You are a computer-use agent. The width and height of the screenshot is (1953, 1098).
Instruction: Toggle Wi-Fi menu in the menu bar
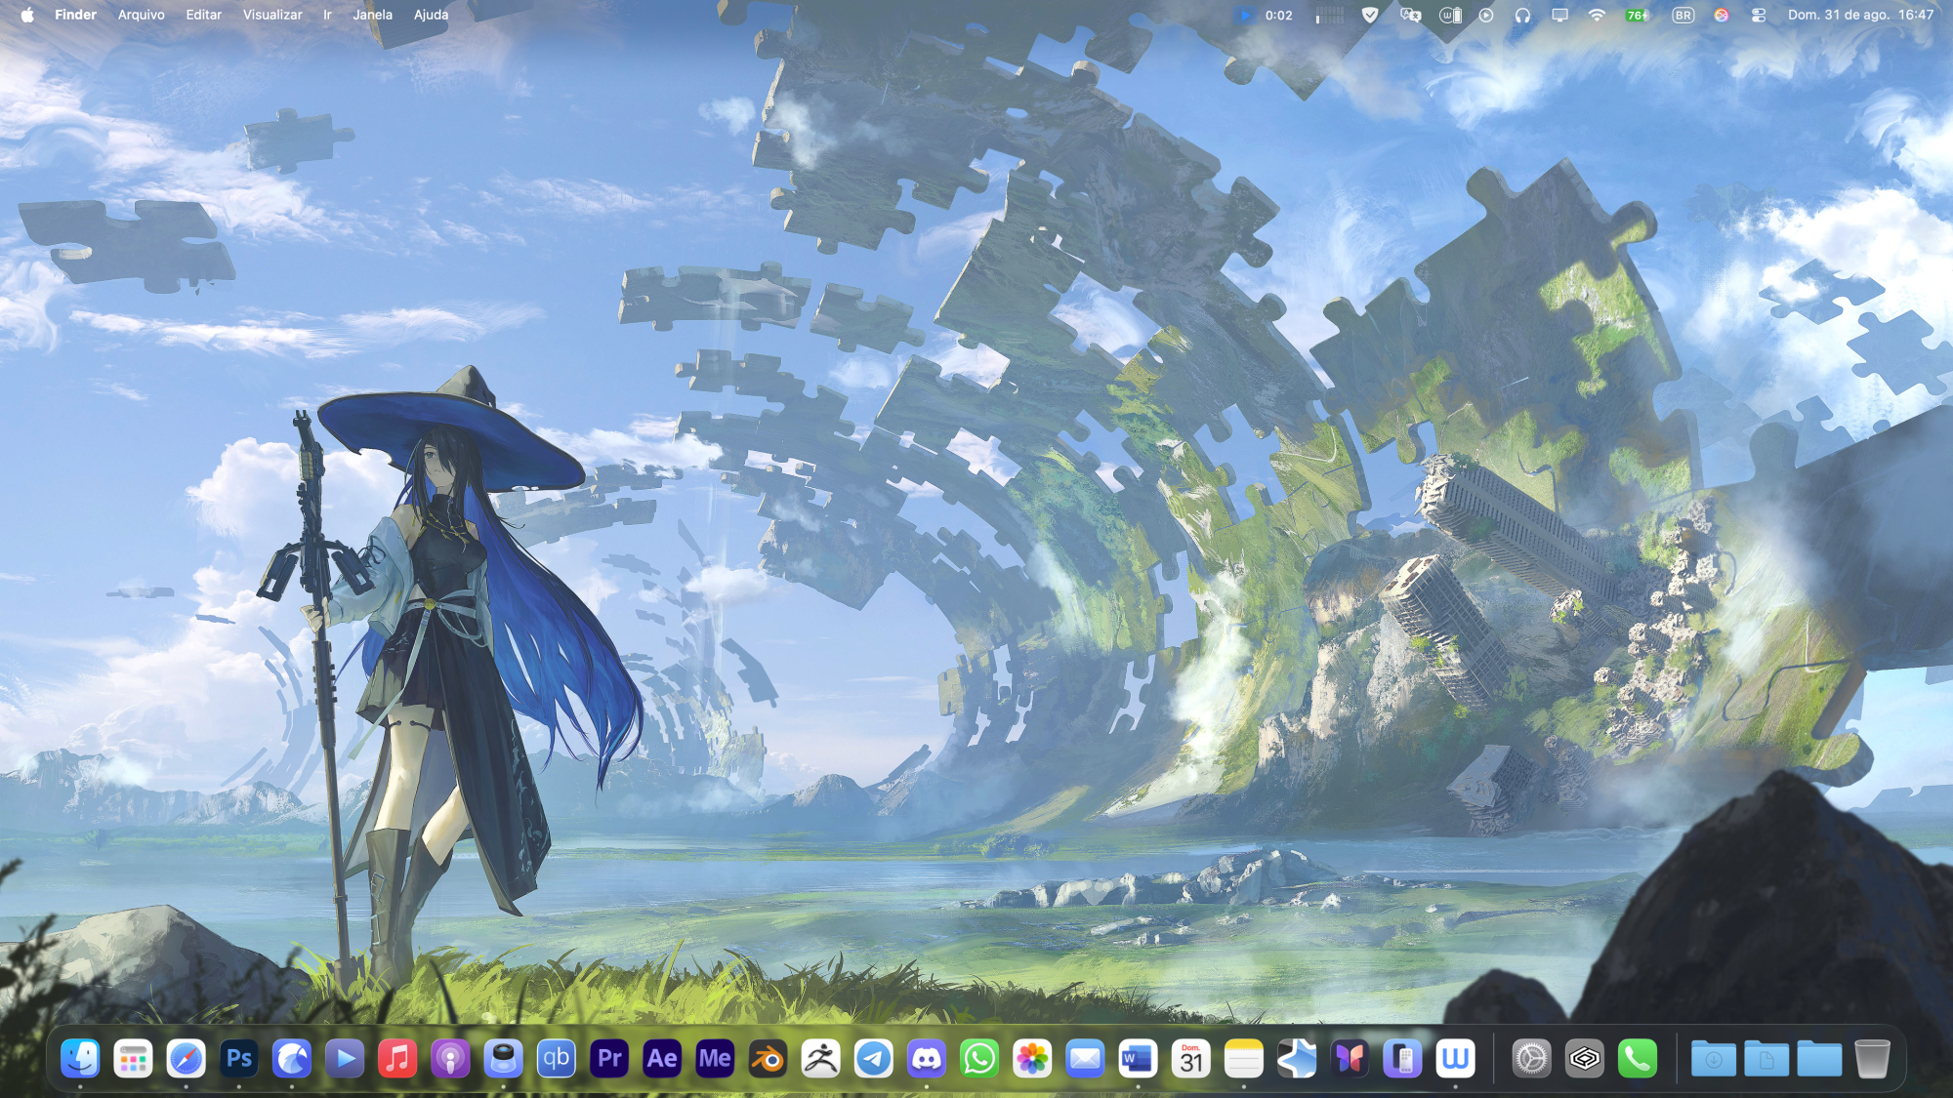tap(1597, 15)
